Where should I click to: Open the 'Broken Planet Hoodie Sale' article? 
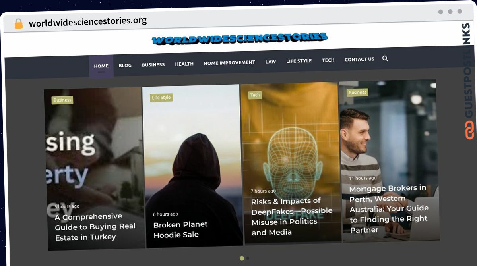tap(180, 229)
